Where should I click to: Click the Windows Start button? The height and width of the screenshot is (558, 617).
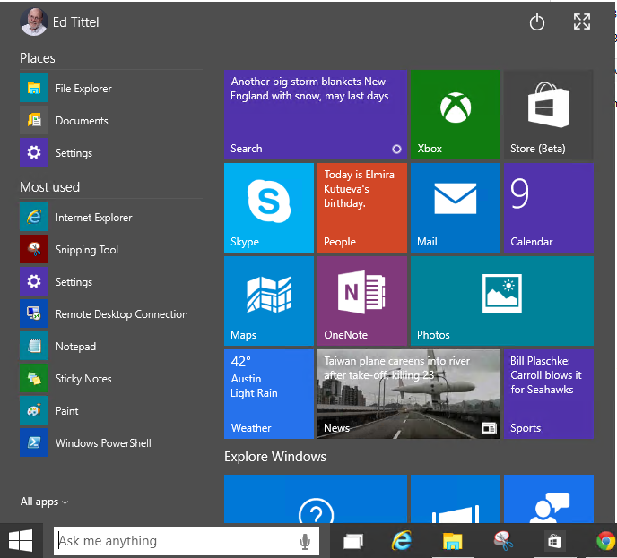pyautogui.click(x=21, y=541)
